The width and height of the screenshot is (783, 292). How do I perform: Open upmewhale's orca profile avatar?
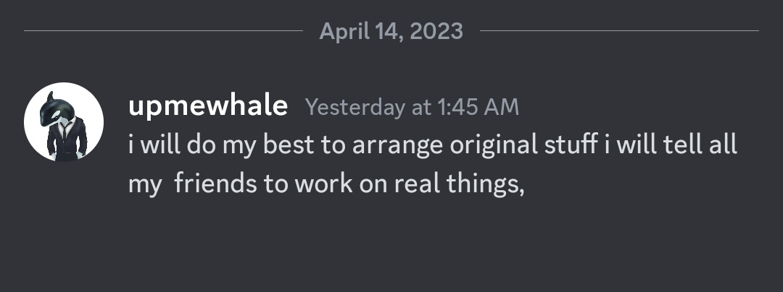[64, 121]
